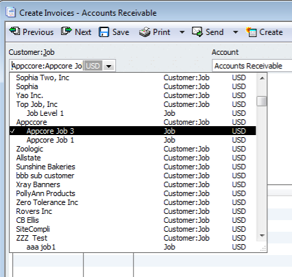This screenshot has height=277, width=292.
Task: Select Job Level 1 job entry
Action: 133,113
